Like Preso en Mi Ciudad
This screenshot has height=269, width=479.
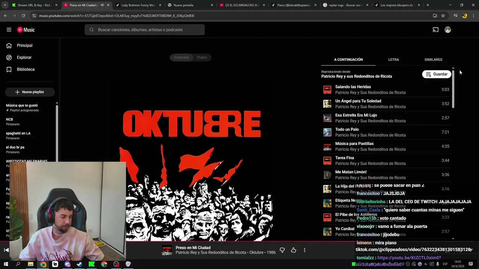[293, 250]
